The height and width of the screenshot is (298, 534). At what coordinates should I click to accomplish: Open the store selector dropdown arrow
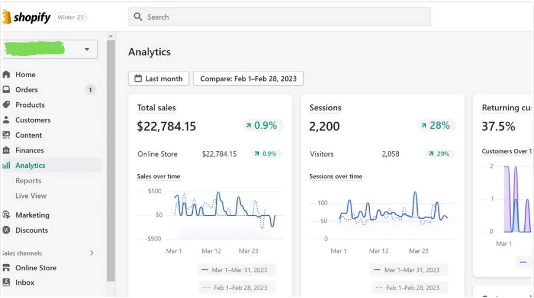tap(87, 49)
